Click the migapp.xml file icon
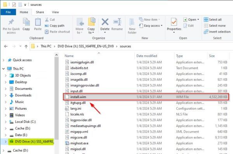Screen dimensions: 233x154 click(x=67, y=131)
